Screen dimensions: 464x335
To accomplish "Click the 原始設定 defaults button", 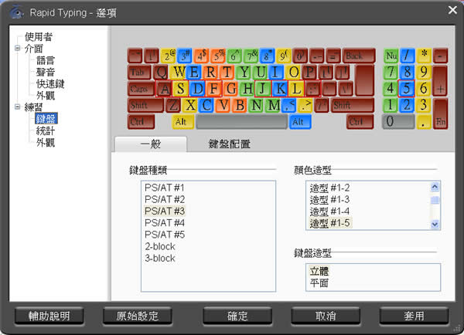I will coord(138,316).
